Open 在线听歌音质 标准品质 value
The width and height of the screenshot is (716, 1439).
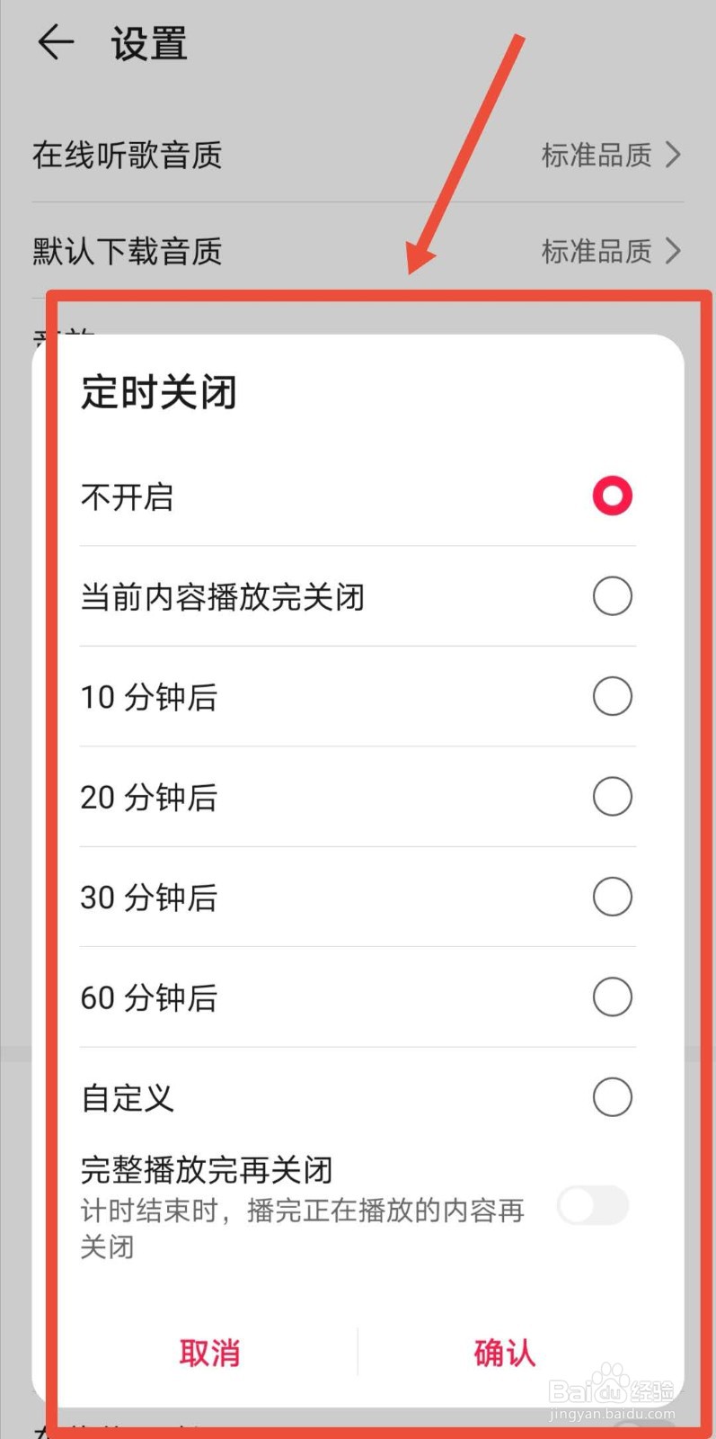[x=597, y=156]
